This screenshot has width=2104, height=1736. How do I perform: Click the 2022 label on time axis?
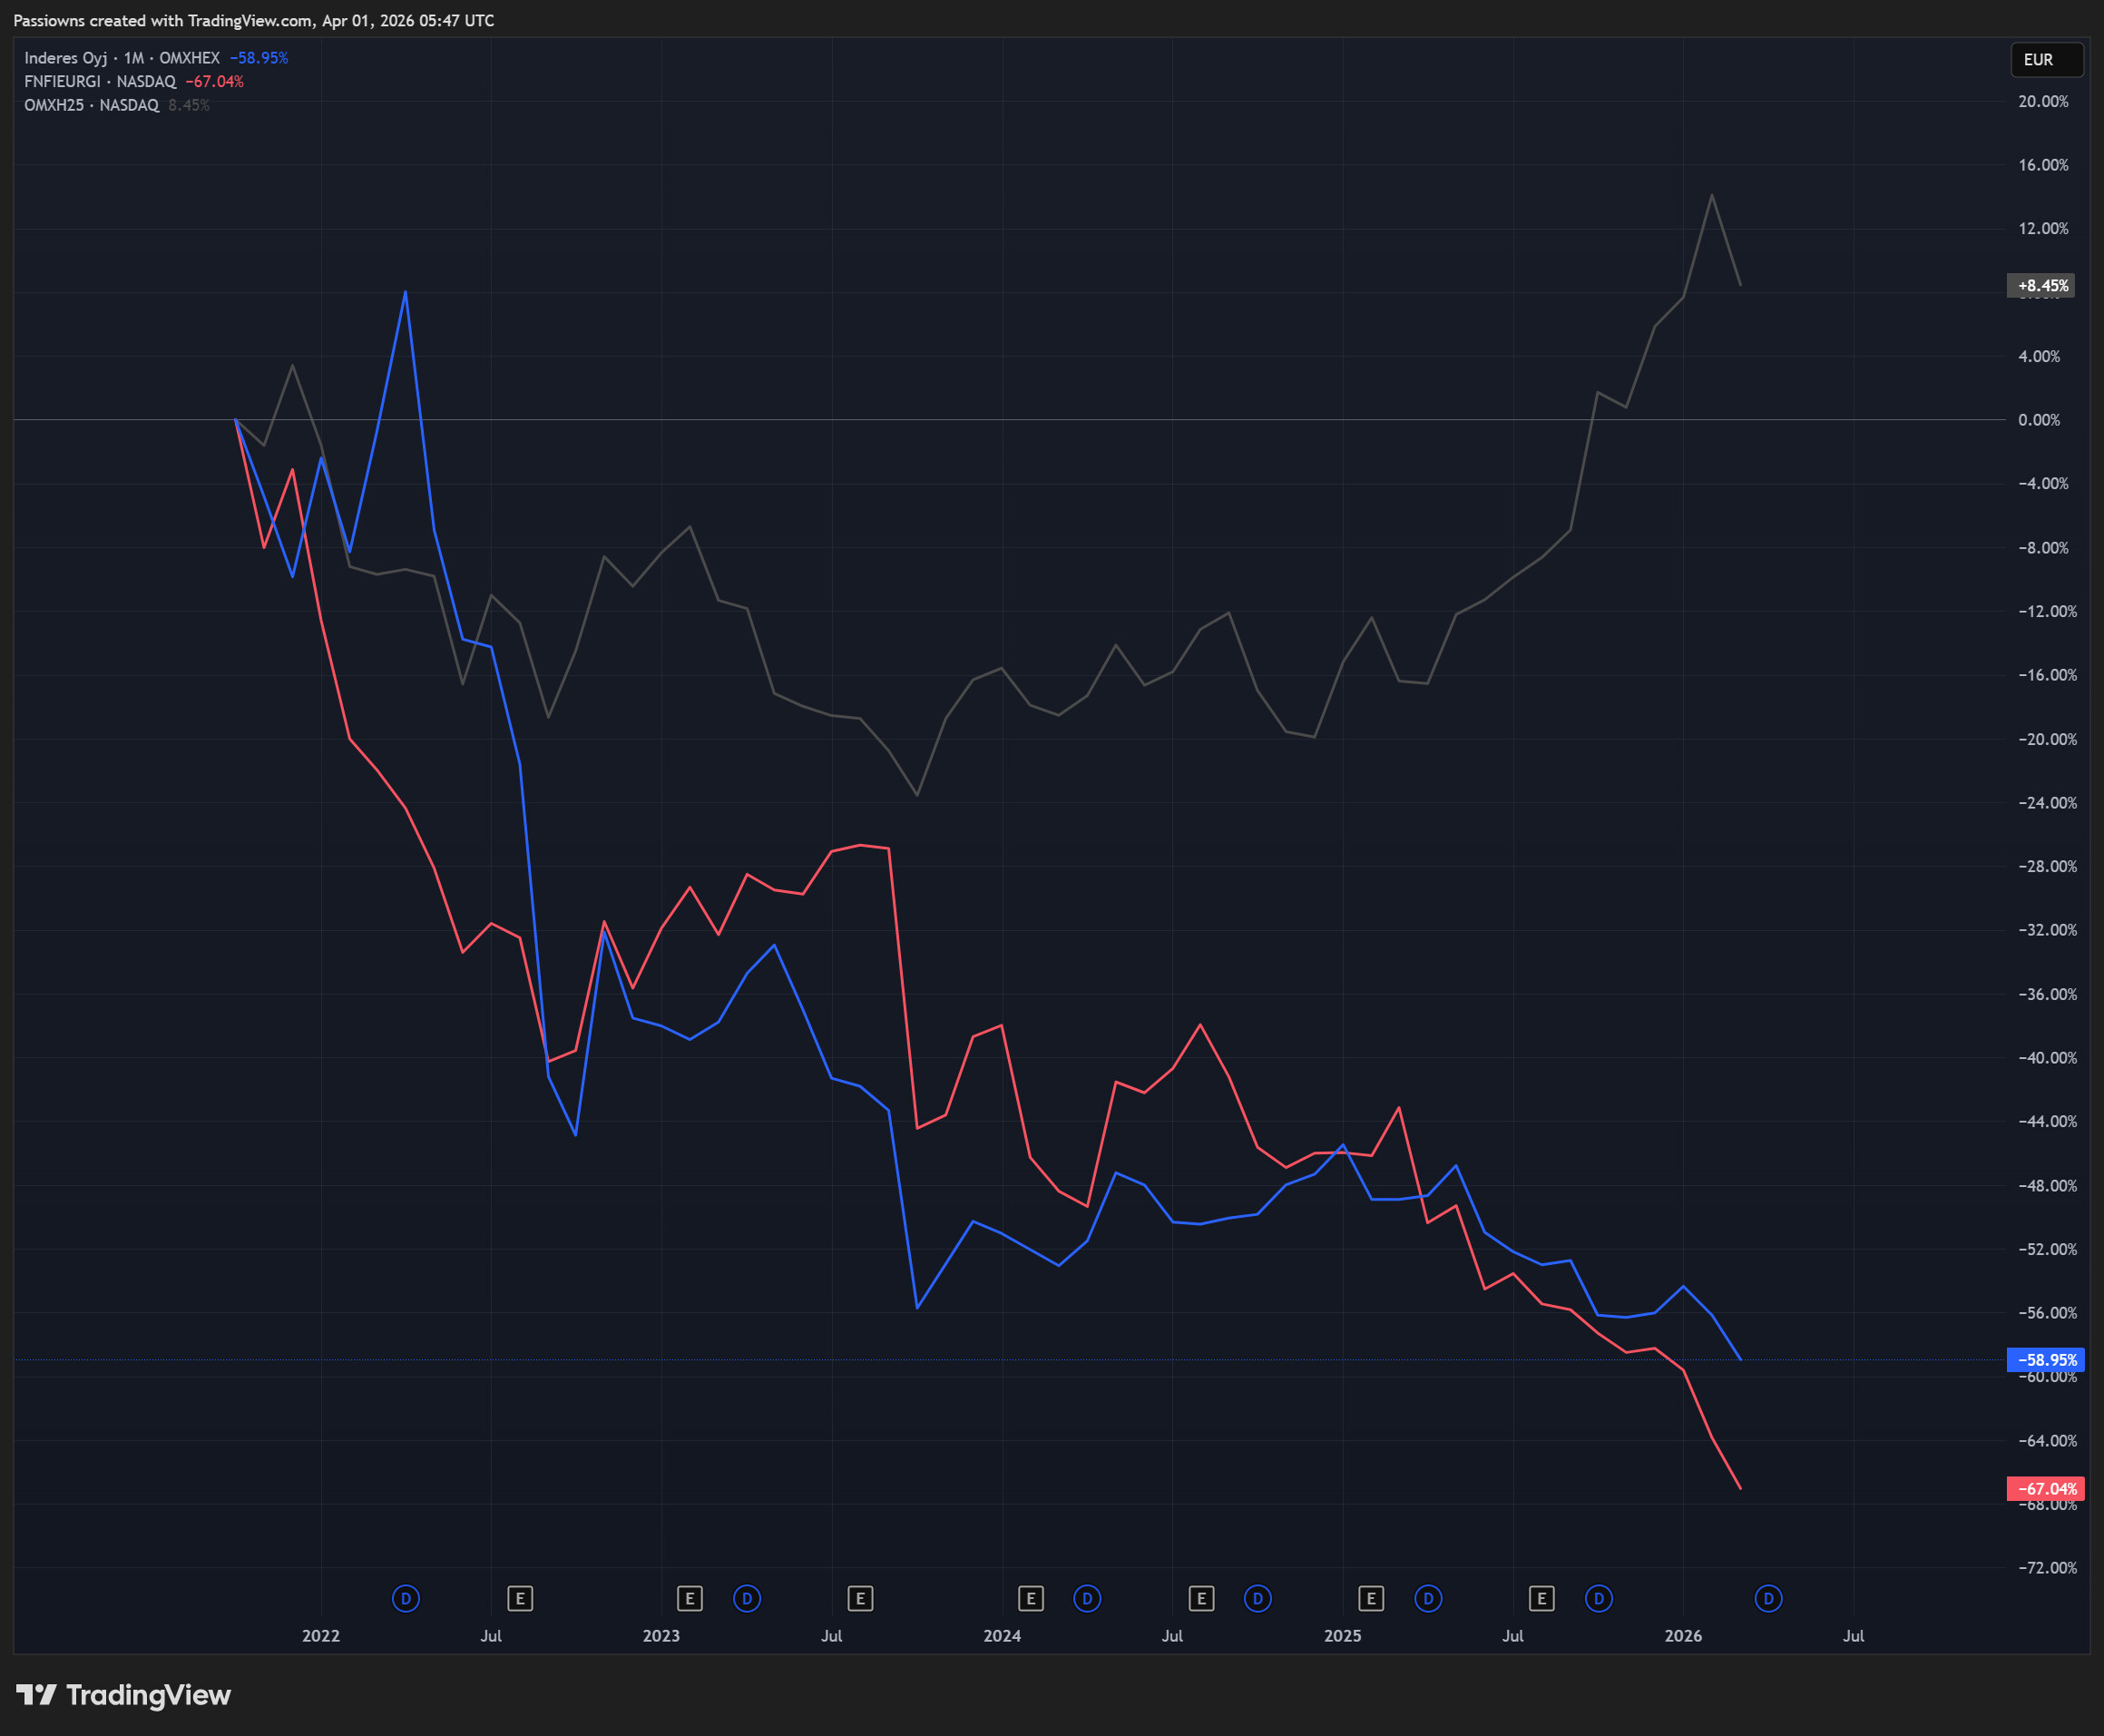[321, 1635]
